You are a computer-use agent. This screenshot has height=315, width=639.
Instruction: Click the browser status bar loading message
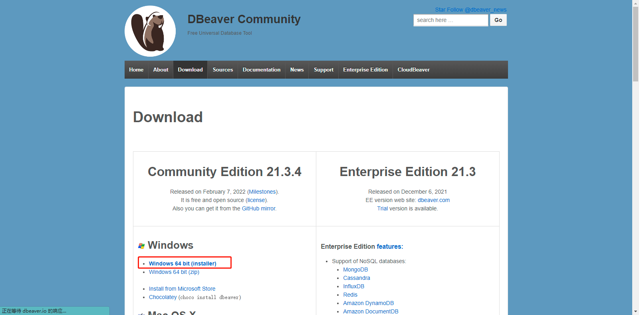tap(55, 311)
